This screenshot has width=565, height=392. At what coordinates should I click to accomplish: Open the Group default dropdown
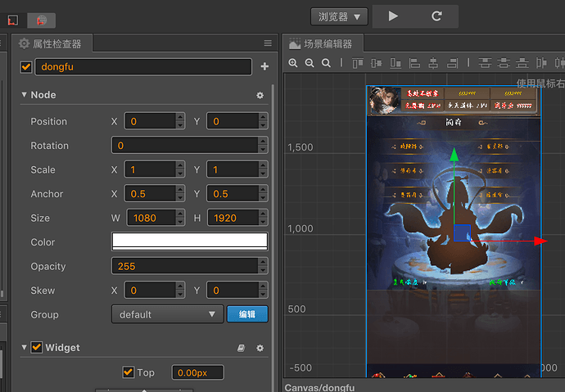(x=168, y=314)
